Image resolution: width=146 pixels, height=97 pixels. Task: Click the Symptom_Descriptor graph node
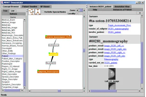pyautogui.click(x=48, y=72)
